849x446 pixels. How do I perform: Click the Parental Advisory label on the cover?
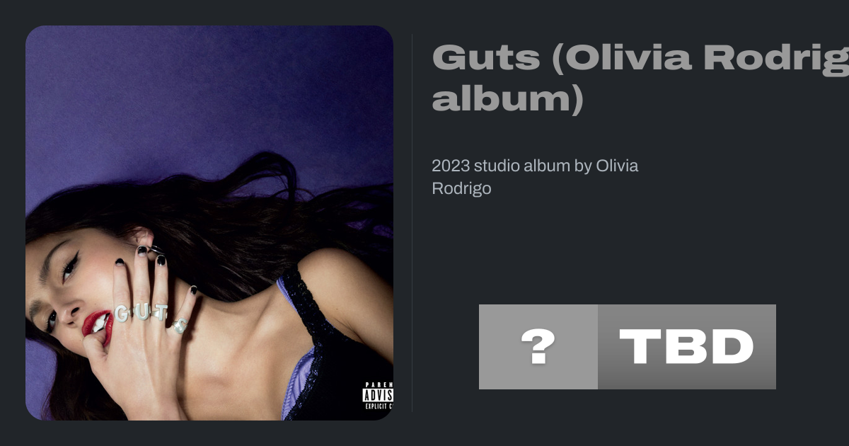click(378, 396)
